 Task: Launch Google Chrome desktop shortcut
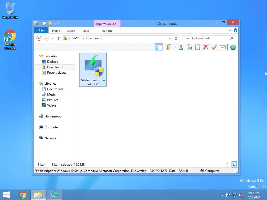point(10,40)
